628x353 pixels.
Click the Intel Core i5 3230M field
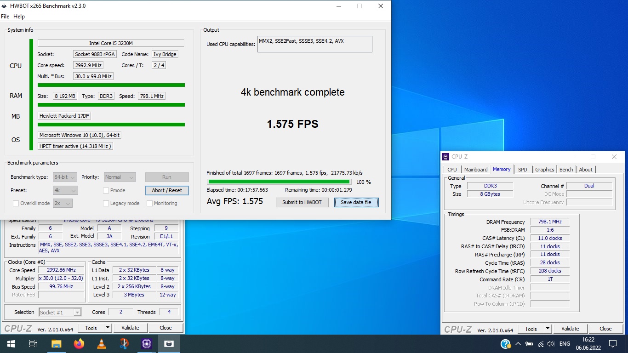click(111, 43)
